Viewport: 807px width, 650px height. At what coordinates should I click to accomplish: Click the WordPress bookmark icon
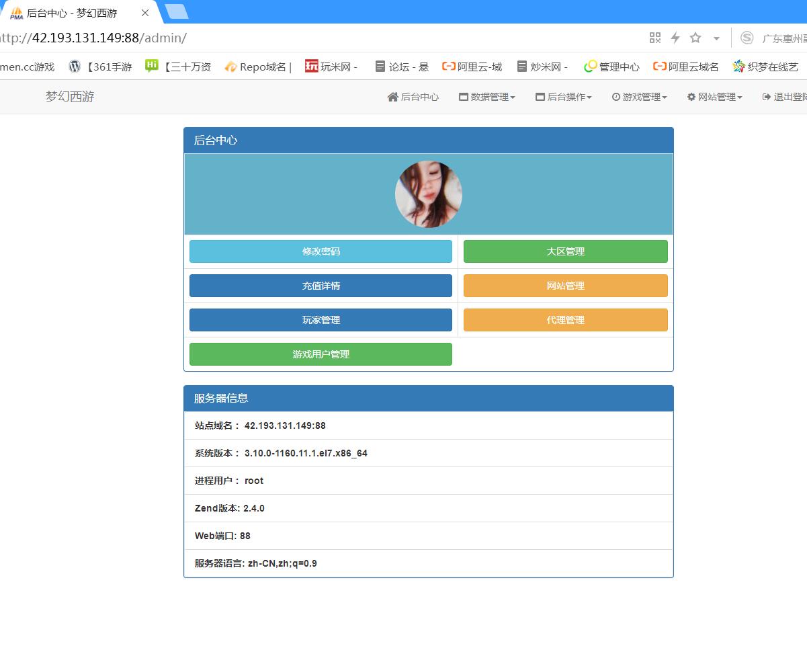coord(75,67)
